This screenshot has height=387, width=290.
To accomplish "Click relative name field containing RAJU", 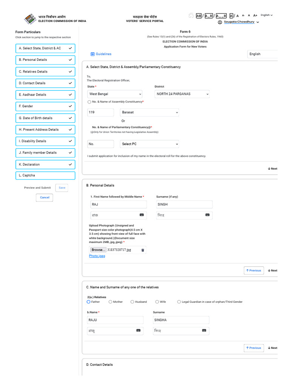I will [x=115, y=320].
